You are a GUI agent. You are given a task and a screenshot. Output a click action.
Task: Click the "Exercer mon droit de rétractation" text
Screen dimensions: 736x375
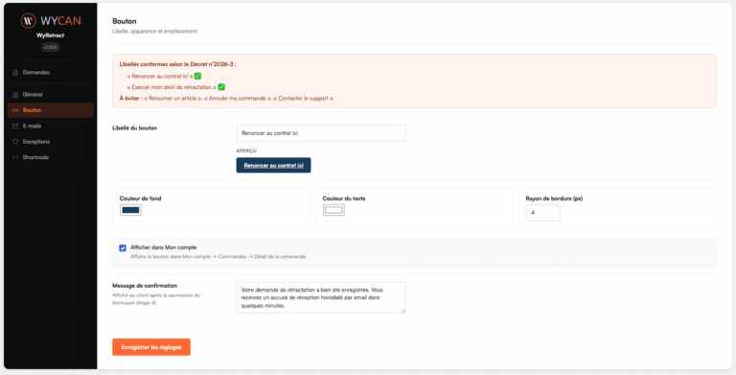172,87
